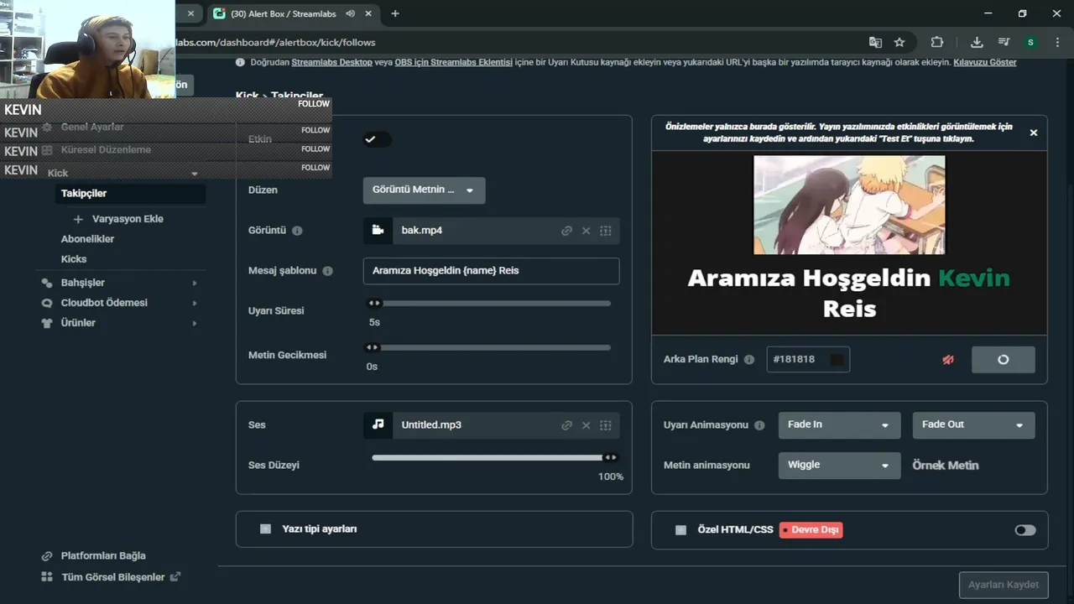Toggle the Özel HTML/CSS switch
Screen dimensions: 1074x604
(1025, 530)
